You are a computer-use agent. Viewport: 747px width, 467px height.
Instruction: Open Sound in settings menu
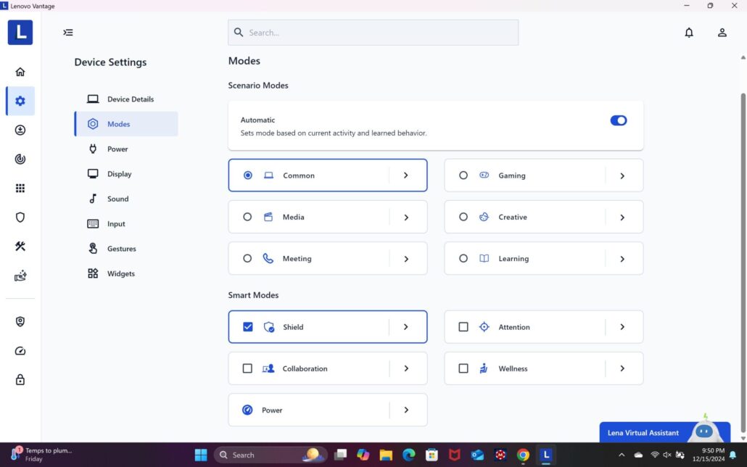click(x=126, y=199)
